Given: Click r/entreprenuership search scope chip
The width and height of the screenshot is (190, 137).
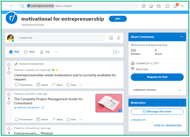Looking at the screenshot, I should [x=41, y=6].
